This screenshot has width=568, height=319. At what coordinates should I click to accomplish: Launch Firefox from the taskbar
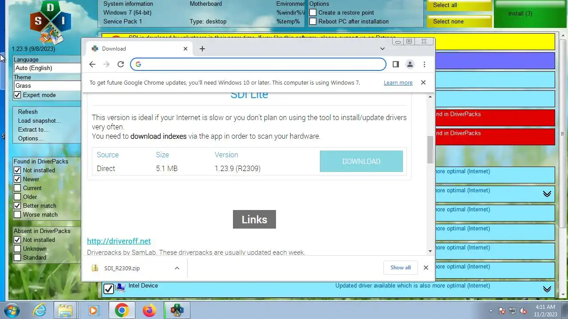tap(150, 310)
